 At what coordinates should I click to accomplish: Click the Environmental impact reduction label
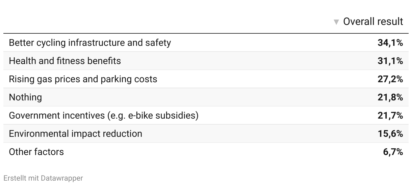[x=76, y=134]
